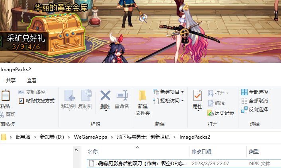Expand the Delete (删除) dropdown arrow
Image resolution: width=281 pixels, height=168 pixels.
106,111
